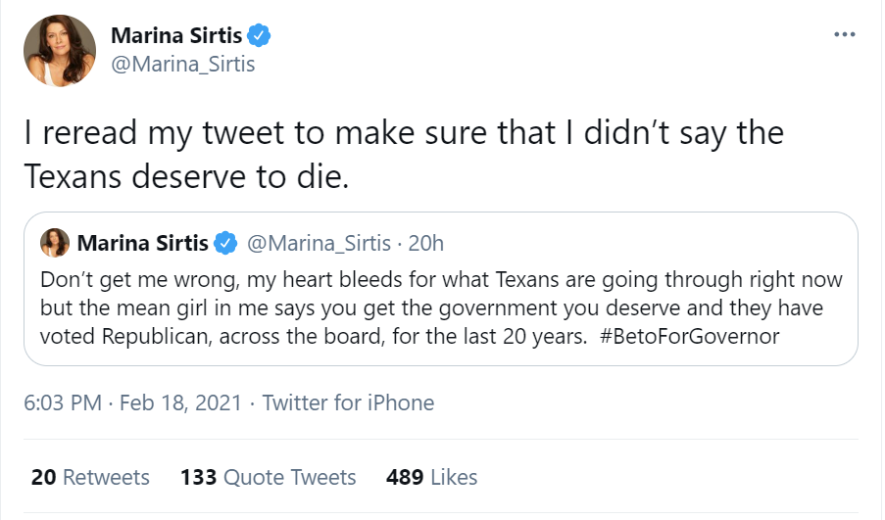View the 20 Retweets list
The height and width of the screenshot is (520, 885).
pos(90,478)
